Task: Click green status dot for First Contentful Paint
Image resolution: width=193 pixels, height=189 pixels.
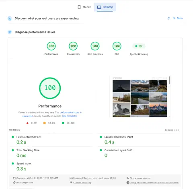Action: click(x=13, y=137)
